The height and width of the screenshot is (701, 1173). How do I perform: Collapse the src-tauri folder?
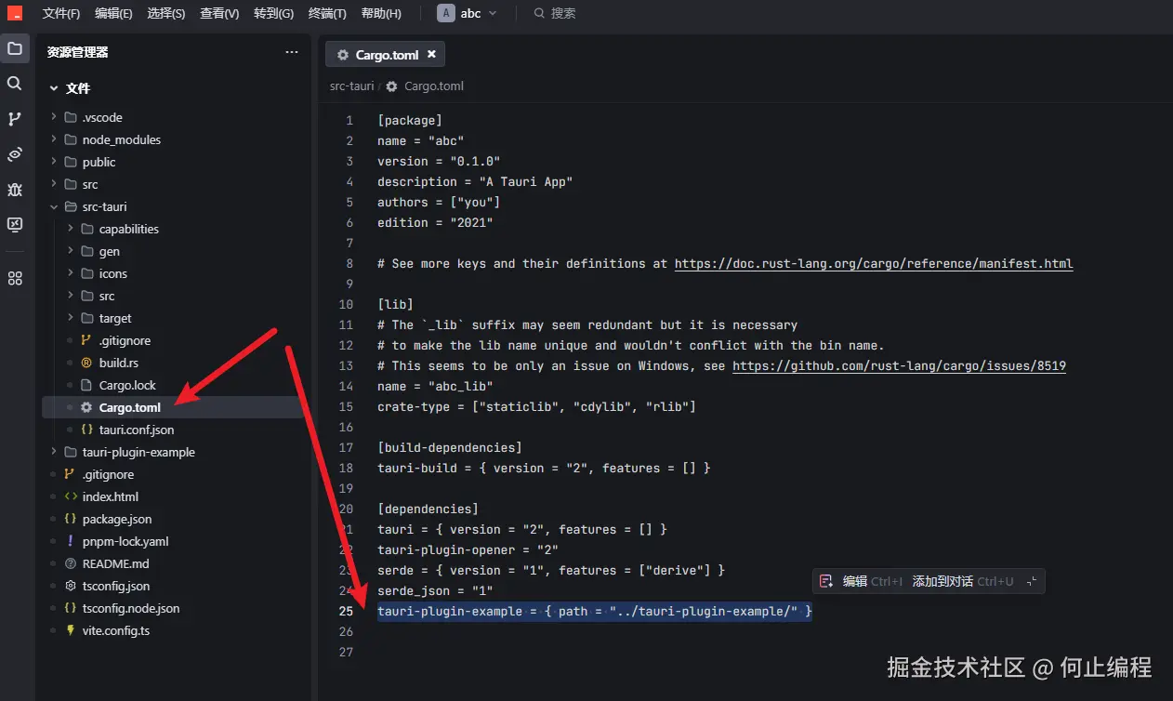pos(54,206)
